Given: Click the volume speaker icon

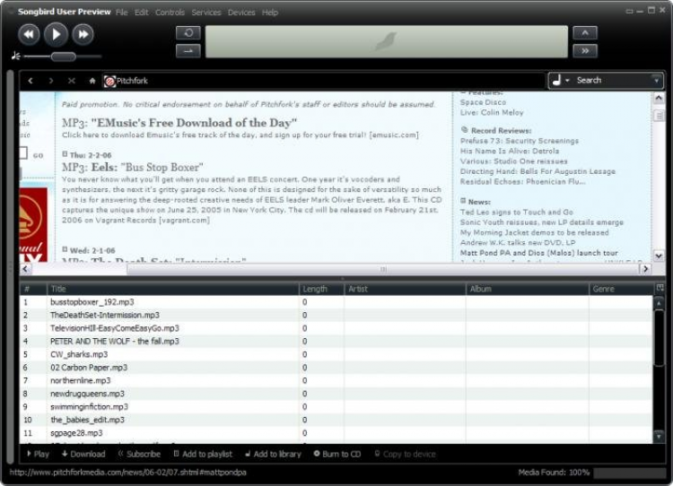Looking at the screenshot, I should [x=16, y=56].
